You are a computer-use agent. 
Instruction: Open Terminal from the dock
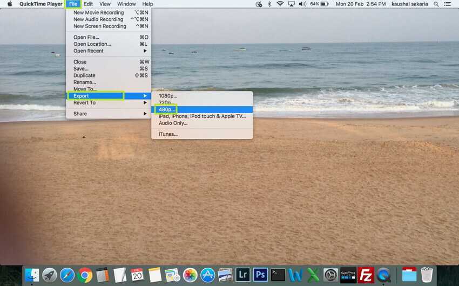278,275
